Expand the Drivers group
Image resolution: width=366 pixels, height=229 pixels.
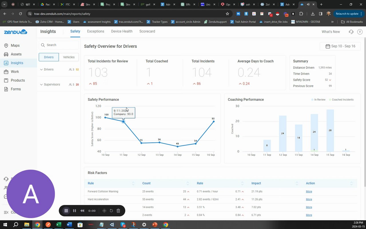click(x=41, y=70)
